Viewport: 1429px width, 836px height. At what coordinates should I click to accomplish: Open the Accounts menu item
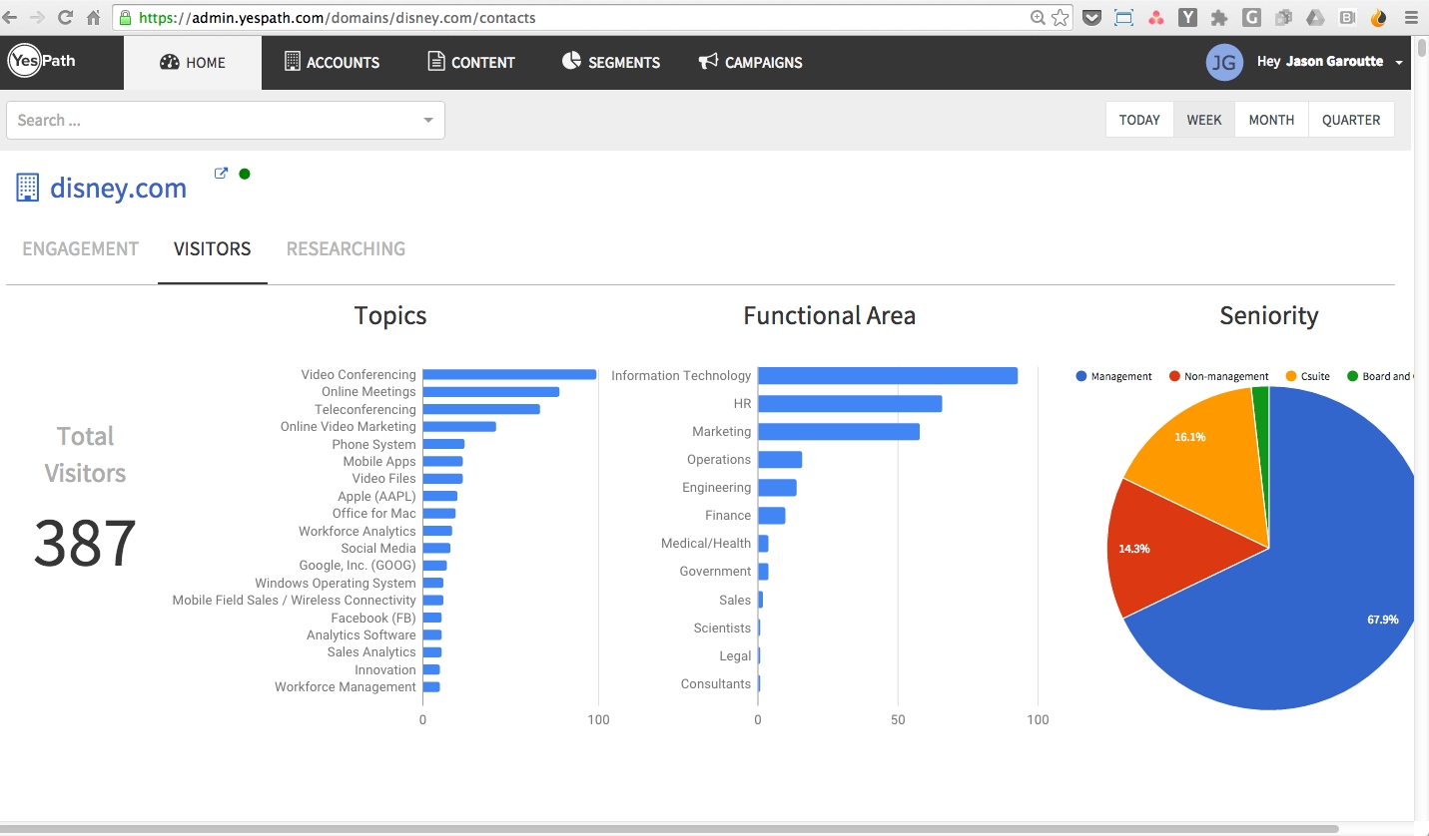click(x=332, y=62)
